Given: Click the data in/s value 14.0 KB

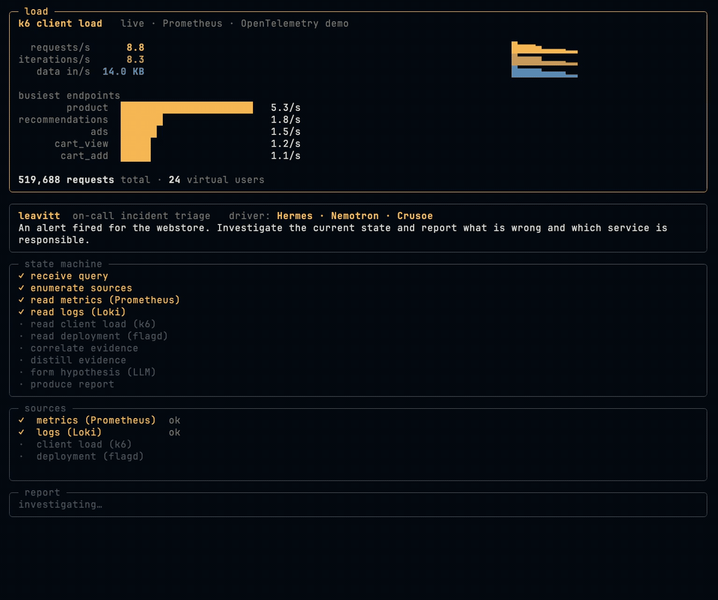Looking at the screenshot, I should pos(123,71).
